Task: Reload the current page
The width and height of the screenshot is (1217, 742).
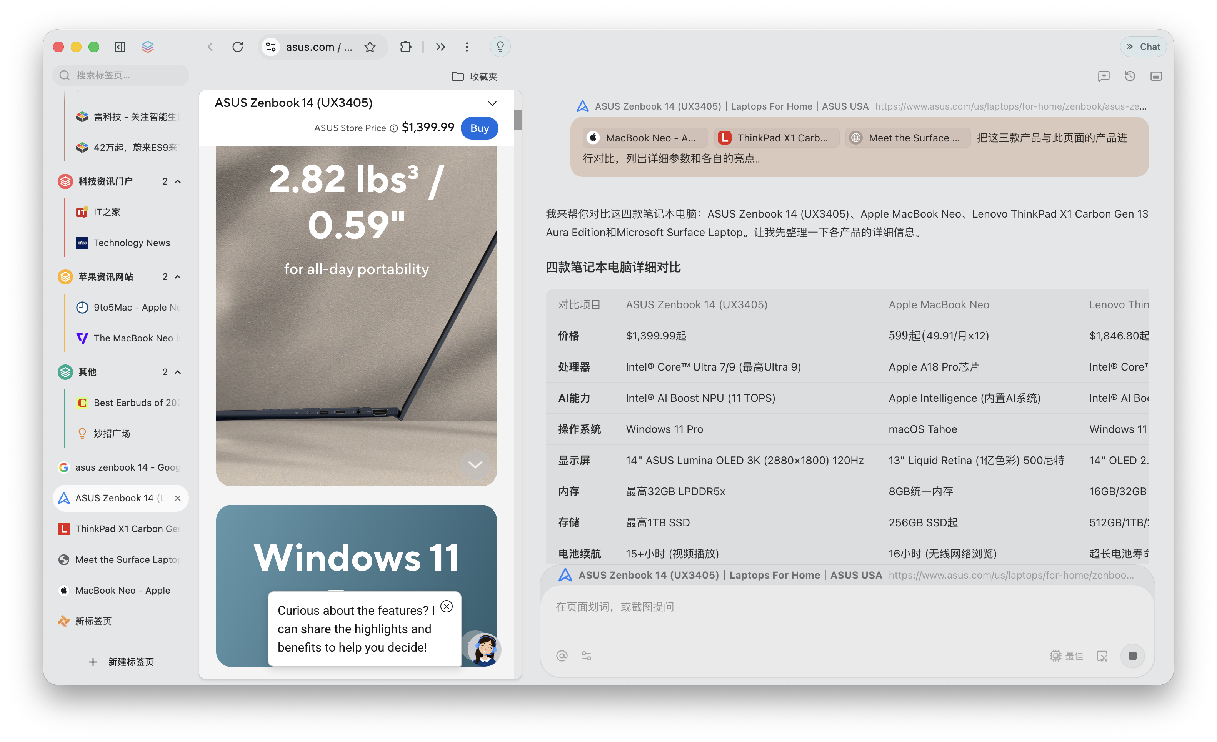Action: (238, 47)
